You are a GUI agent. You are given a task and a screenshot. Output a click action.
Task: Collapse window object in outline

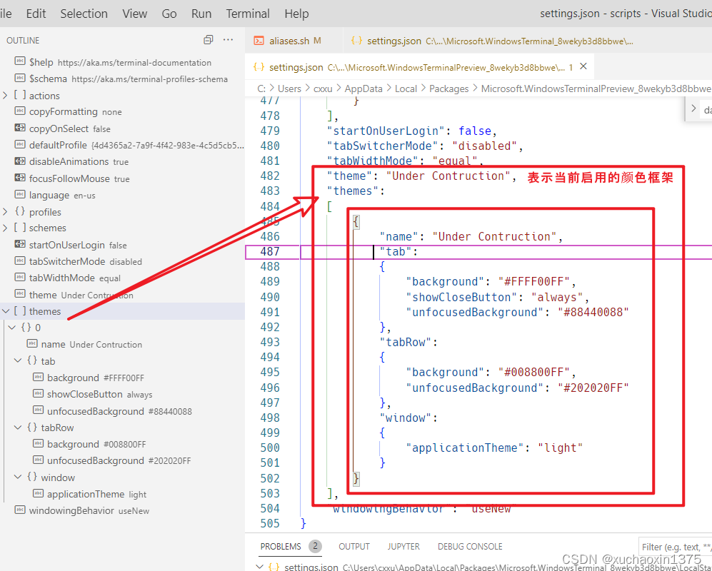18,477
